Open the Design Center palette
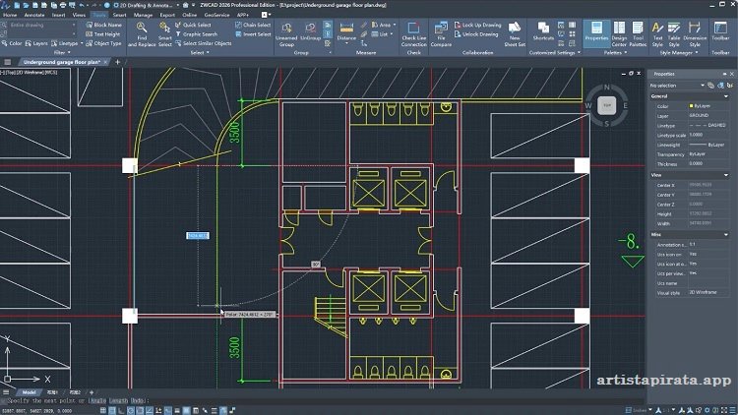The height and width of the screenshot is (415, 738). pyautogui.click(x=619, y=33)
